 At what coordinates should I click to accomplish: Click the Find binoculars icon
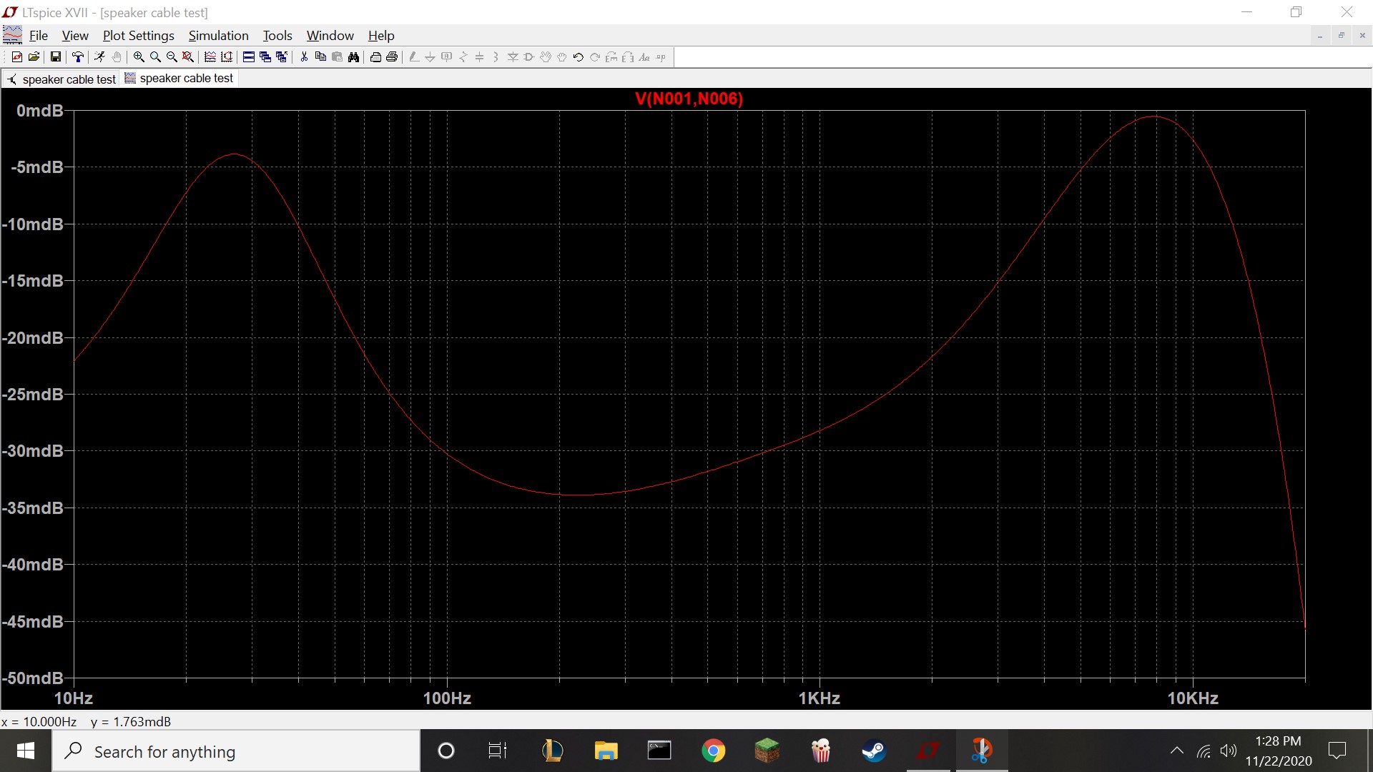tap(353, 57)
